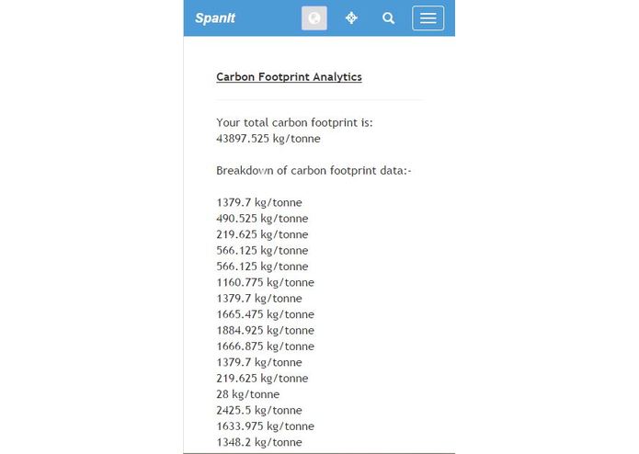This screenshot has height=454, width=639.
Task: Select the 2425.5 kg/tonne entry
Action: pos(259,410)
